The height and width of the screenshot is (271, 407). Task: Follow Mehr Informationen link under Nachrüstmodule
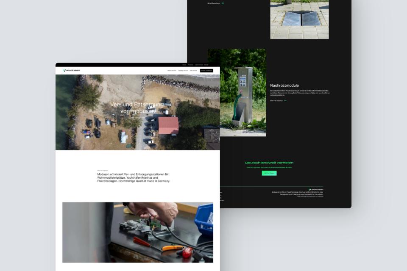pos(276,101)
